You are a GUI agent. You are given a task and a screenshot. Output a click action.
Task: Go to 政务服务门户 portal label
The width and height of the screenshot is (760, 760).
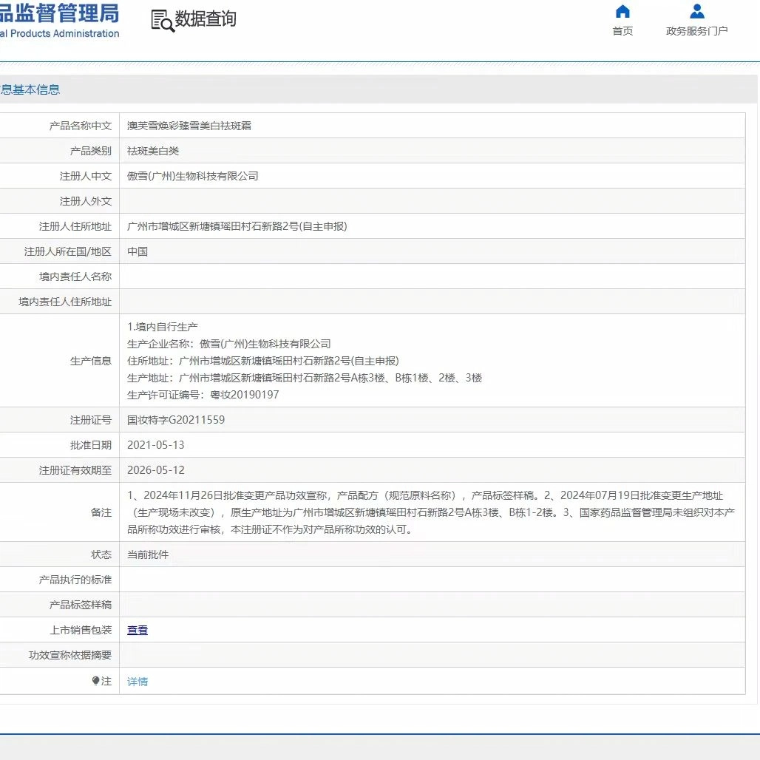(696, 31)
